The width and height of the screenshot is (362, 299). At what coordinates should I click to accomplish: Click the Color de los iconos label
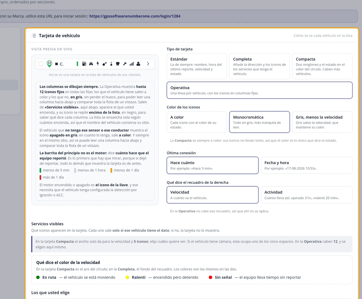183,107
